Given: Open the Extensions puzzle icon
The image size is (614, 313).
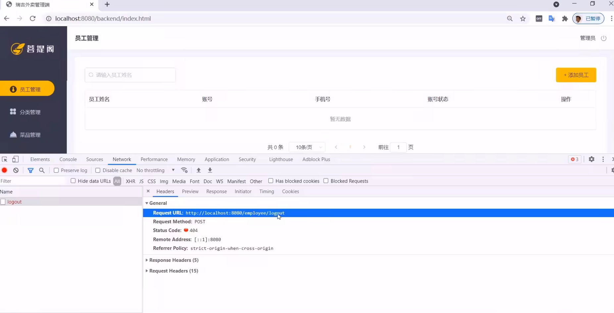Looking at the screenshot, I should [x=565, y=19].
